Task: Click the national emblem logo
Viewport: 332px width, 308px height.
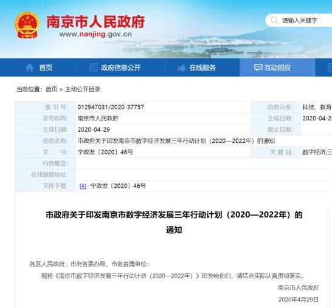Action: tap(27, 26)
